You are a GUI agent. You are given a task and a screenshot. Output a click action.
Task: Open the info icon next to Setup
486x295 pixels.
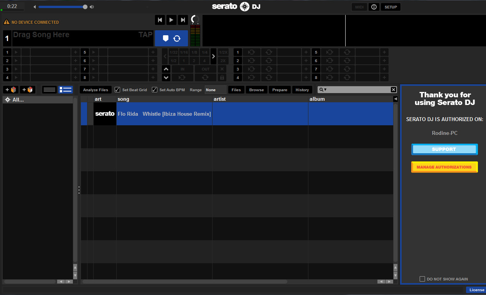click(374, 7)
